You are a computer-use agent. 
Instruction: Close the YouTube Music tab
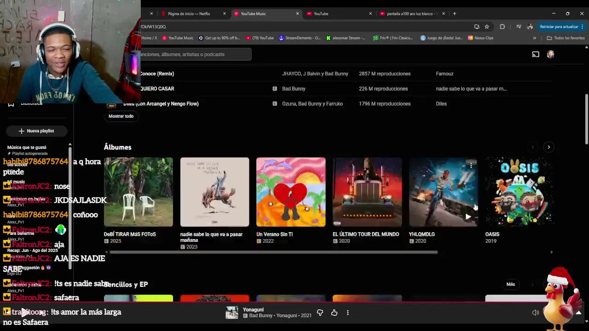pyautogui.click(x=297, y=14)
